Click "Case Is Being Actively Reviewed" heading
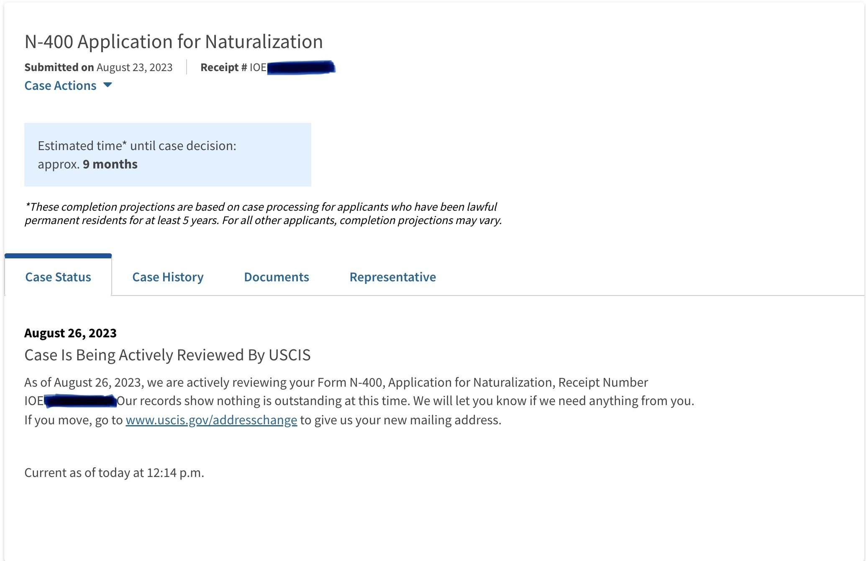Image resolution: width=866 pixels, height=561 pixels. [167, 355]
